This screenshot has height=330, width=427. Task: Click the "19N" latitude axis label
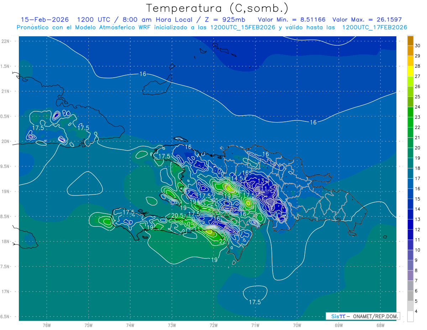pyautogui.click(x=5, y=191)
